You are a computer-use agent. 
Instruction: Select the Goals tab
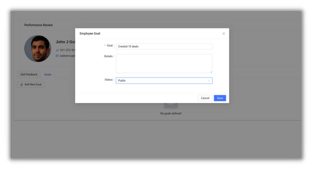coord(48,75)
